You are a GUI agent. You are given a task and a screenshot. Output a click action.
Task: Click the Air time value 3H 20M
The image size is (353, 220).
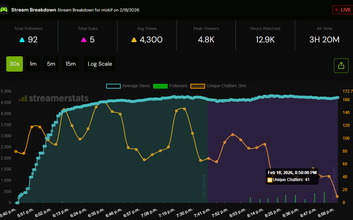(324, 40)
